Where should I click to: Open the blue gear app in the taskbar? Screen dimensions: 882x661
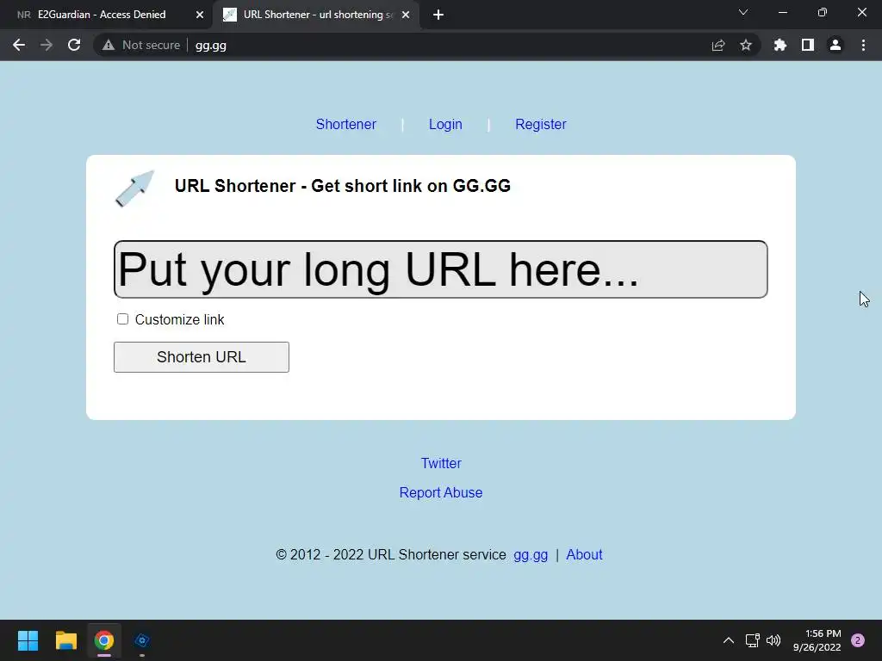pos(142,640)
